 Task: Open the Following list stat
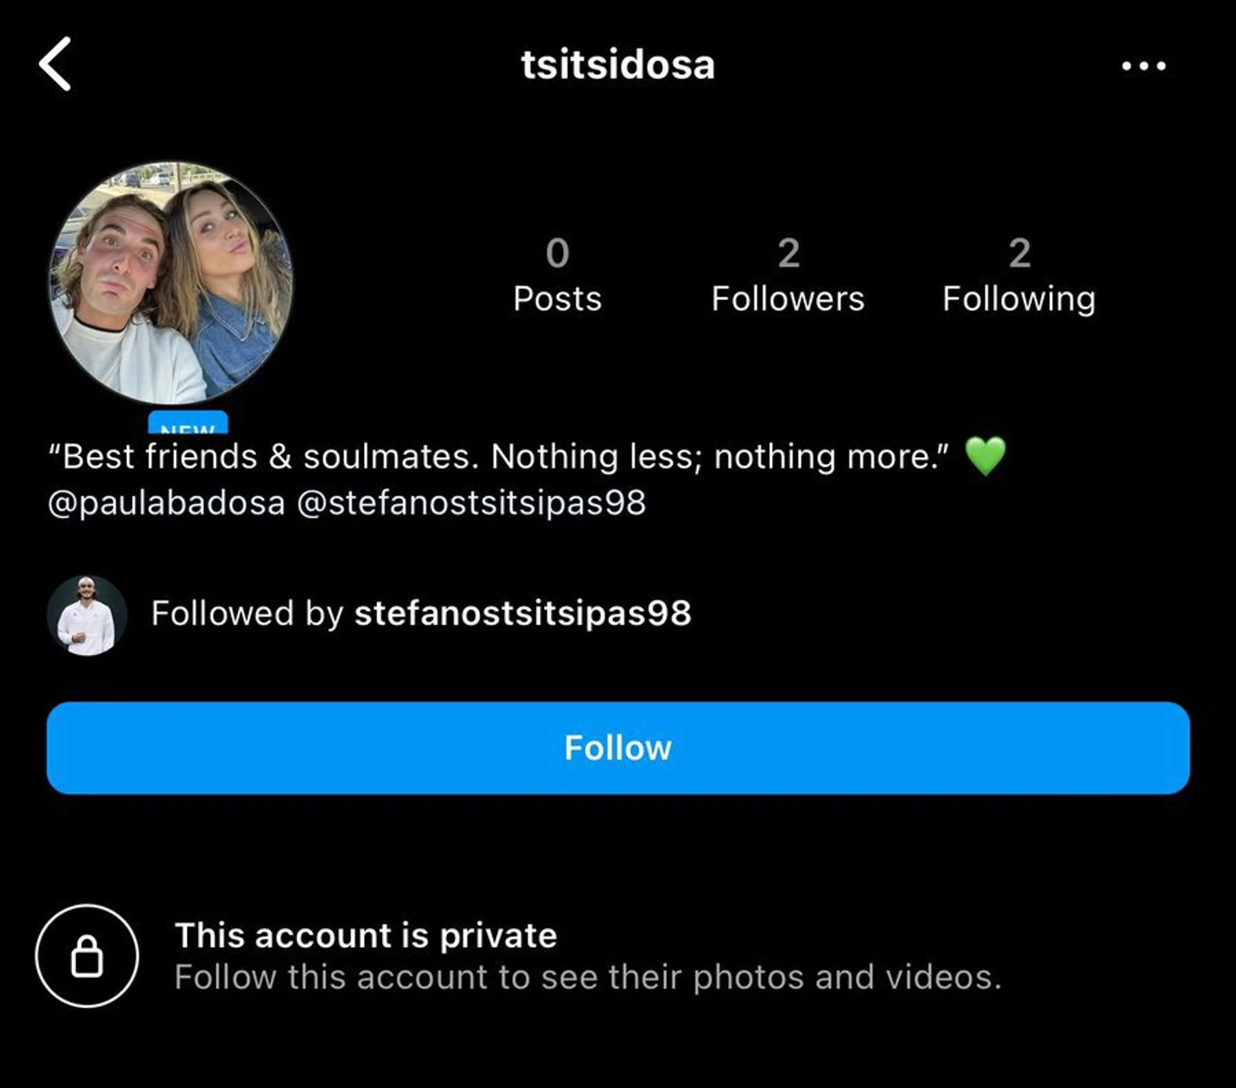click(1019, 276)
